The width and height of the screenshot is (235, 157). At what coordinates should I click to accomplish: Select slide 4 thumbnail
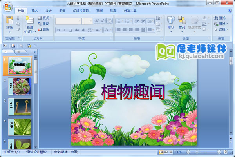tap(20, 127)
